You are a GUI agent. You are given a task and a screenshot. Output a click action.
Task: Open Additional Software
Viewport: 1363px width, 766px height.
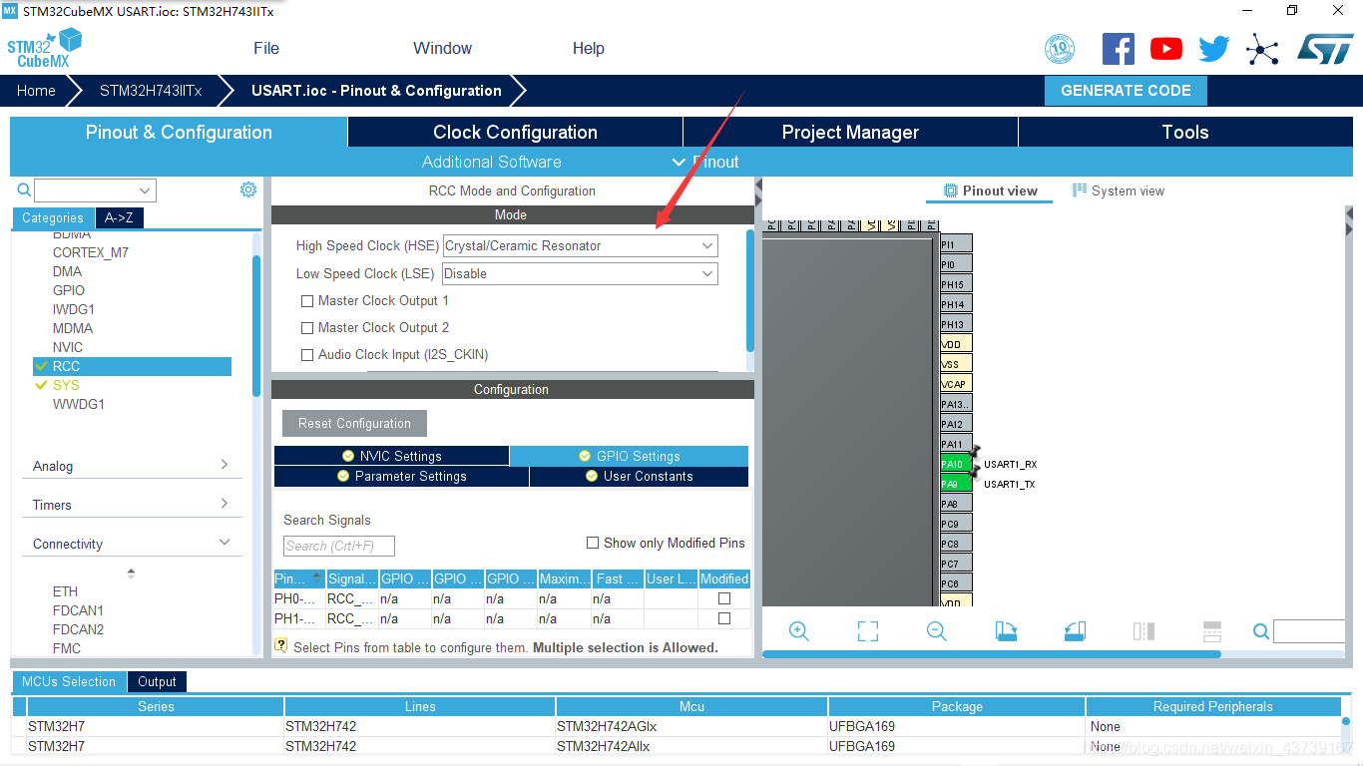click(x=492, y=162)
